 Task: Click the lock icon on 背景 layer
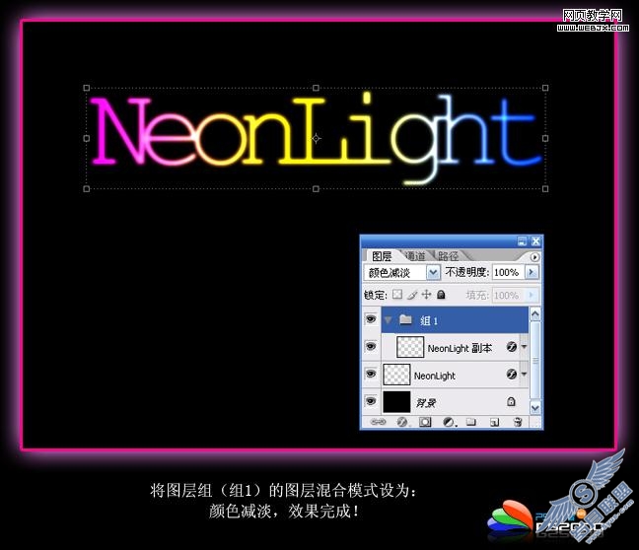pos(511,402)
